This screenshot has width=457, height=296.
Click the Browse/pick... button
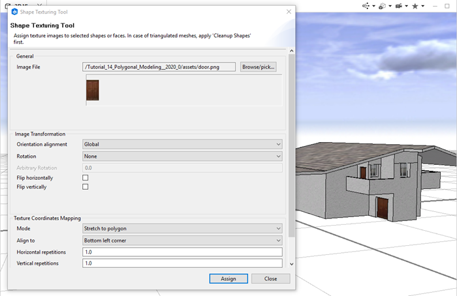[259, 67]
